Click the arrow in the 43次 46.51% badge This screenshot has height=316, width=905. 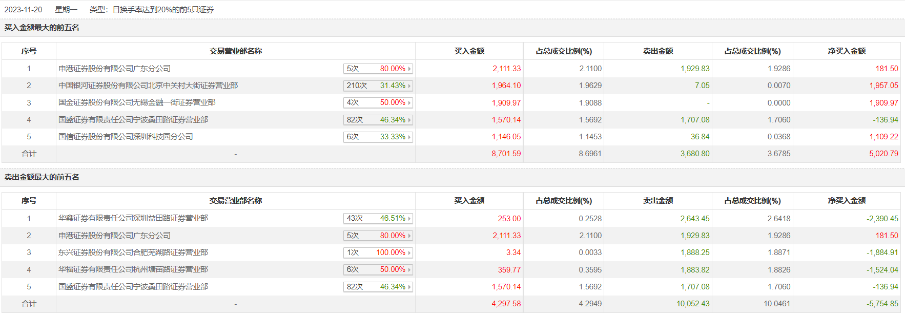click(409, 218)
